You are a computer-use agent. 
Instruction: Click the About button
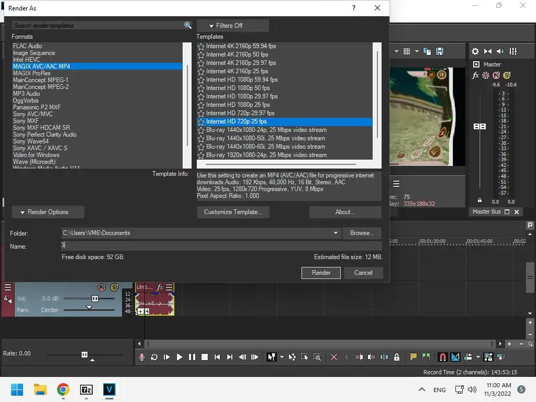click(345, 212)
